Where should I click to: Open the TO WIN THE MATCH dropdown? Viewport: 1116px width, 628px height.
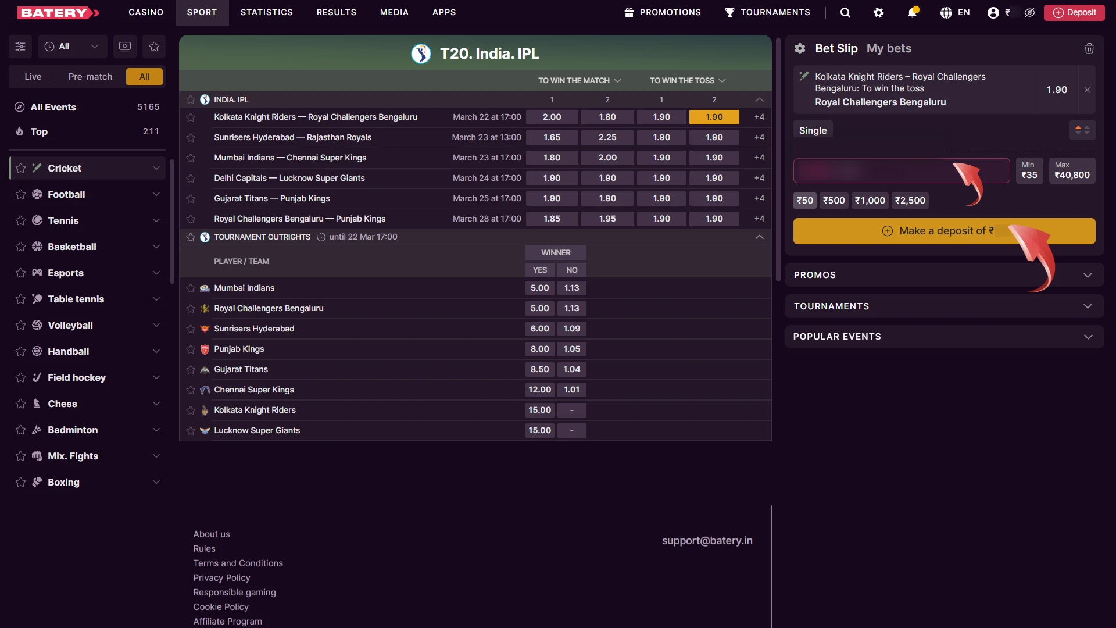580,81
